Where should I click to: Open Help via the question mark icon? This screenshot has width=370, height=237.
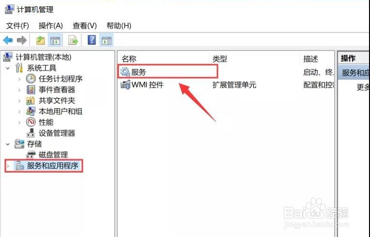click(x=92, y=40)
